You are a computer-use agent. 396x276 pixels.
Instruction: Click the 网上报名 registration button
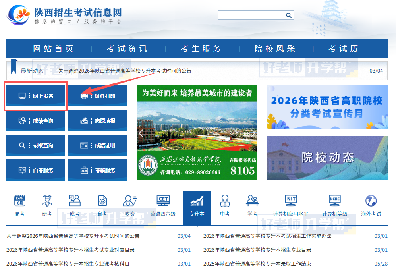click(35, 95)
